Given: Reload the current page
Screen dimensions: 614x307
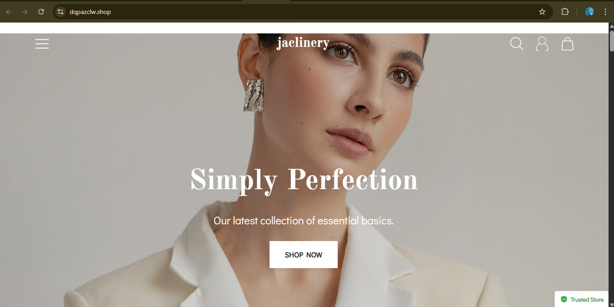Looking at the screenshot, I should pyautogui.click(x=41, y=12).
